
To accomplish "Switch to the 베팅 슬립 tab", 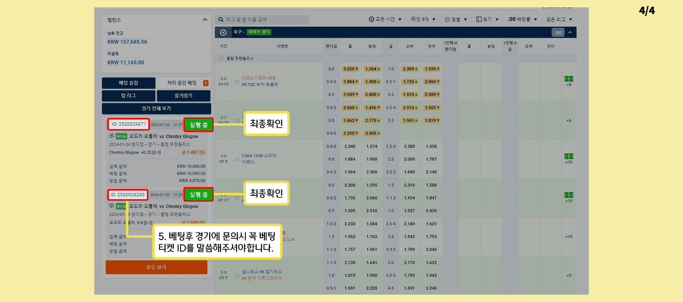I will pos(128,83).
